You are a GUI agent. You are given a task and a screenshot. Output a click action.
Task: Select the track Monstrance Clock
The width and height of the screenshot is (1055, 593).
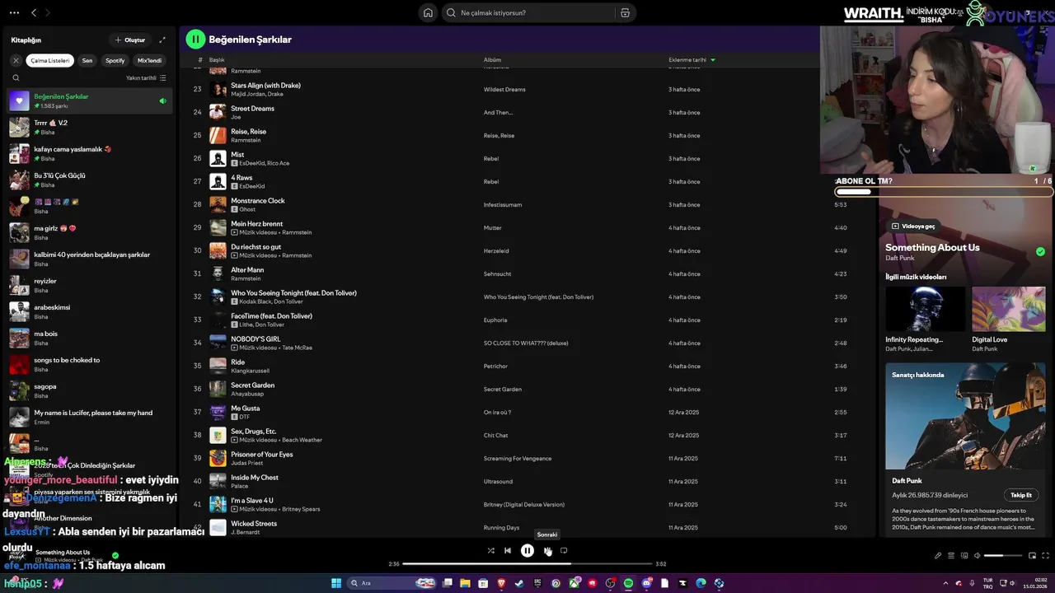click(x=258, y=200)
